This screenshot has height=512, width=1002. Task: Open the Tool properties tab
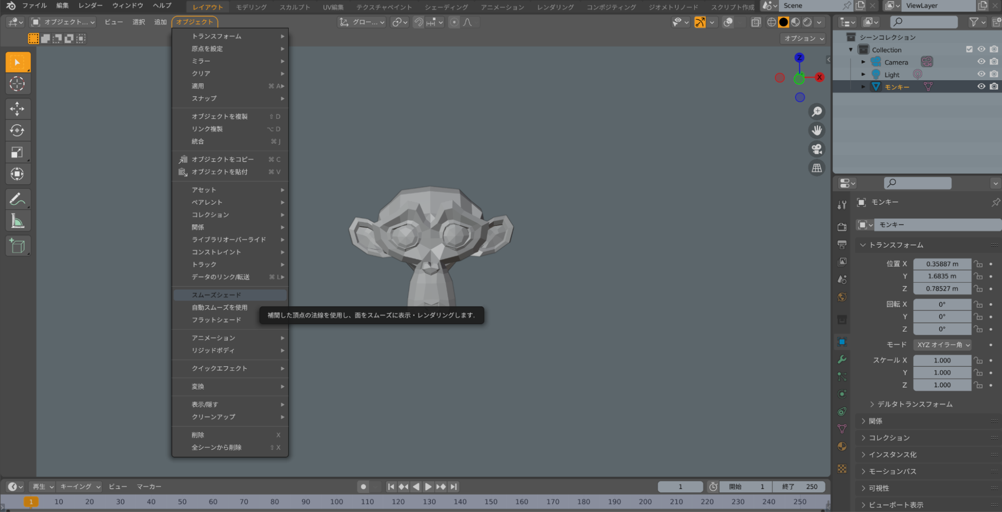click(842, 204)
